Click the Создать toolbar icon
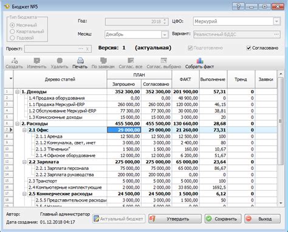Image resolution: width=288 pixels, height=232 pixels. click(15, 60)
